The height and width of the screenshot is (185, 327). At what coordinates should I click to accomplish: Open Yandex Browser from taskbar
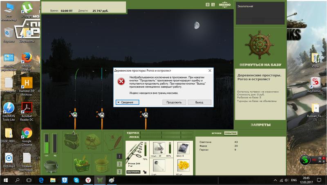tap(88, 180)
